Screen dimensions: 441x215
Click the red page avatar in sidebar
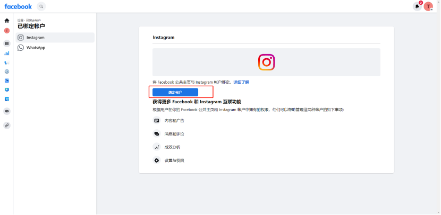click(7, 31)
